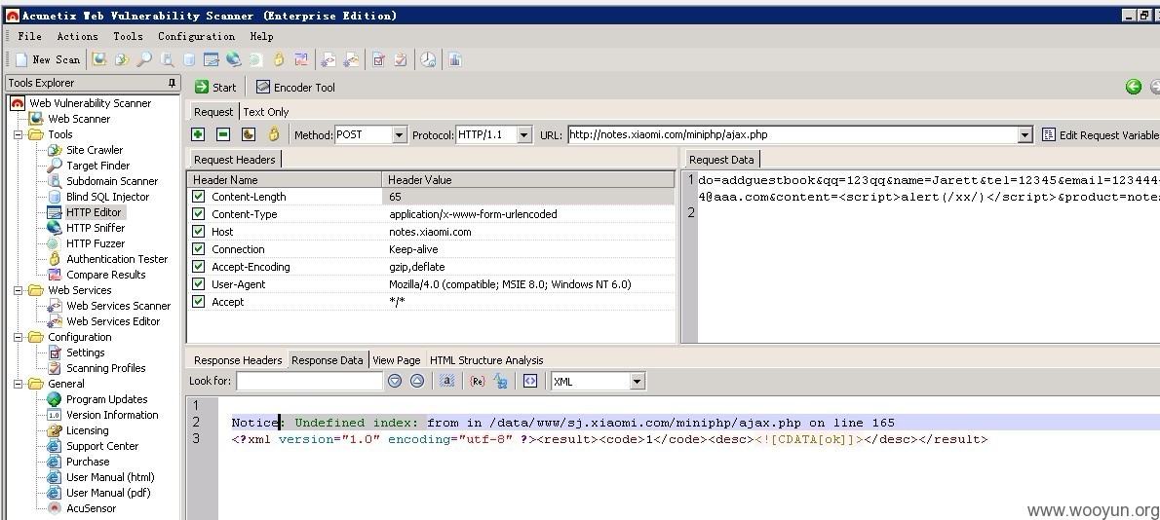Collapse the Tools tree folder
This screenshot has height=520, width=1160.
click(x=19, y=134)
